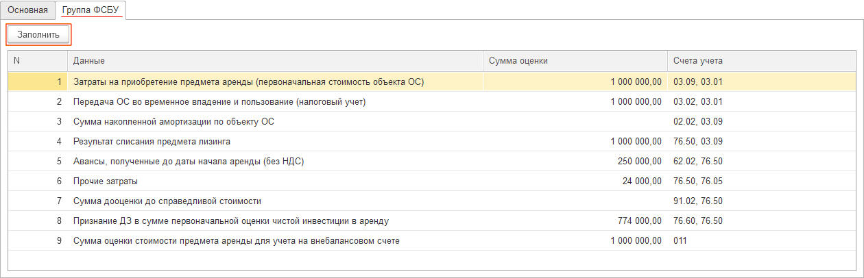Select row Авансы, полученные до даты начала аренды
Viewport: 864px width, 278px height.
(x=189, y=162)
